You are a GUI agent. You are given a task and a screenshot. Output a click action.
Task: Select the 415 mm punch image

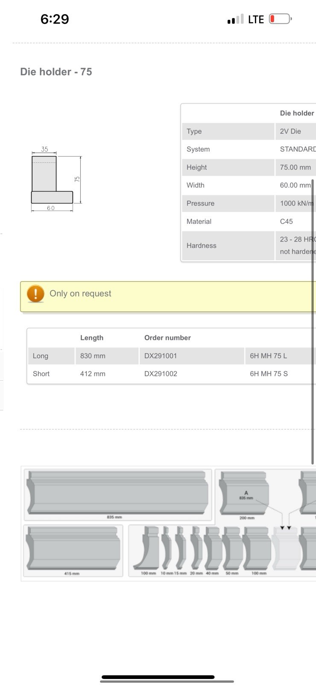[73, 551]
